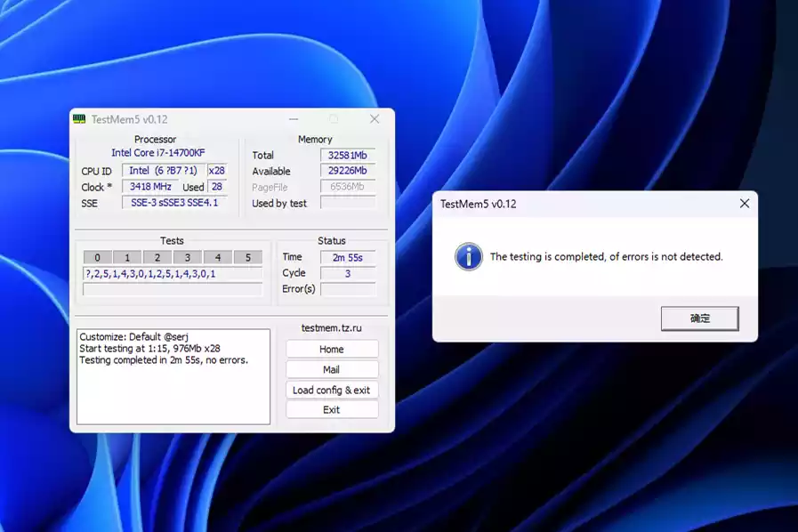
Task: Select test number 2 box
Action: [x=157, y=258]
